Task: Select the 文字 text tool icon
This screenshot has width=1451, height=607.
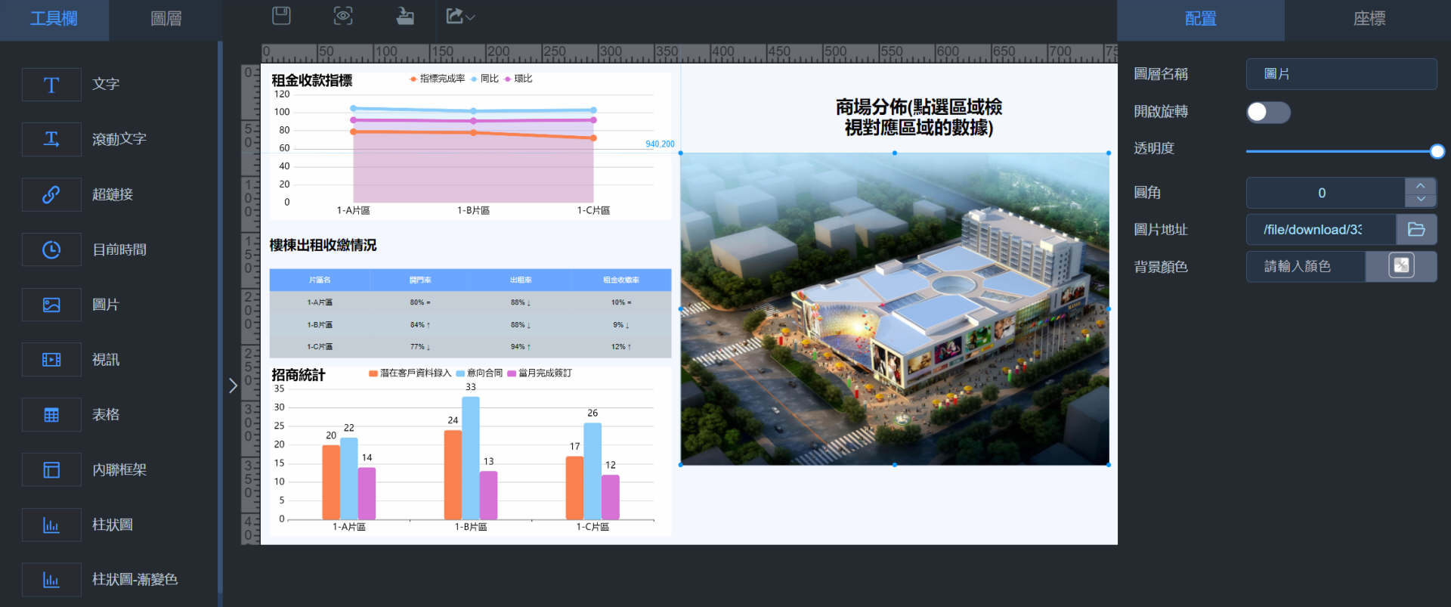Action: coord(51,85)
